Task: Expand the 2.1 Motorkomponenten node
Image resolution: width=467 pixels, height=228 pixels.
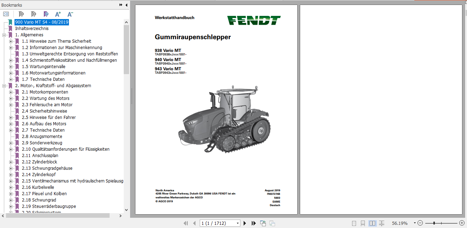Action: [11, 92]
